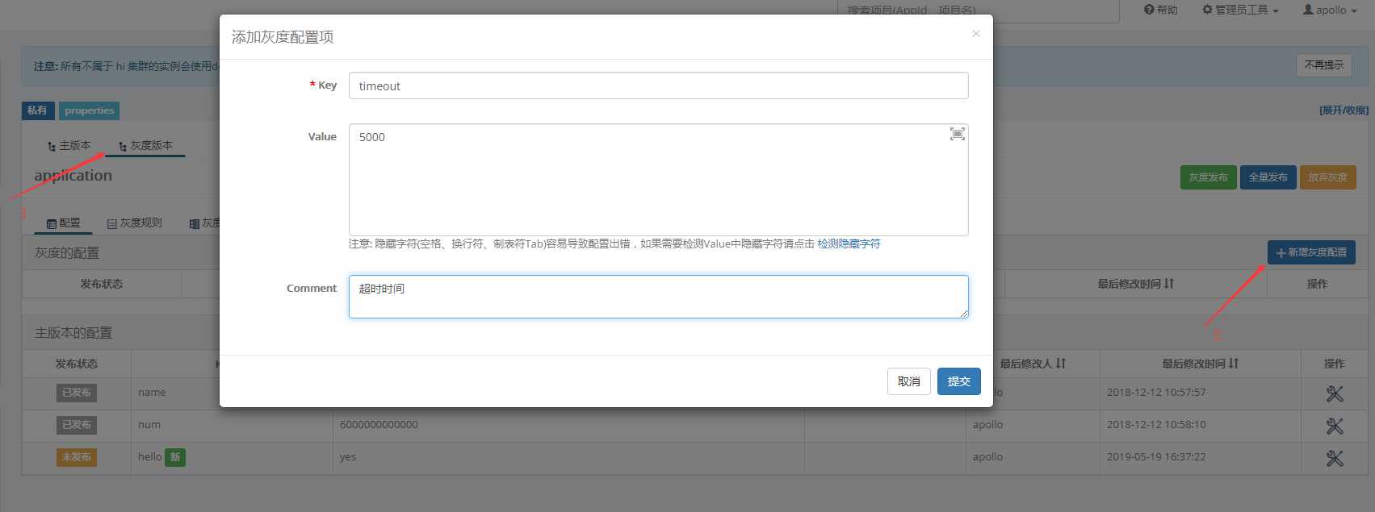This screenshot has width=1375, height=512.
Task: Click the fullscreen icon in Value box
Action: point(957,134)
